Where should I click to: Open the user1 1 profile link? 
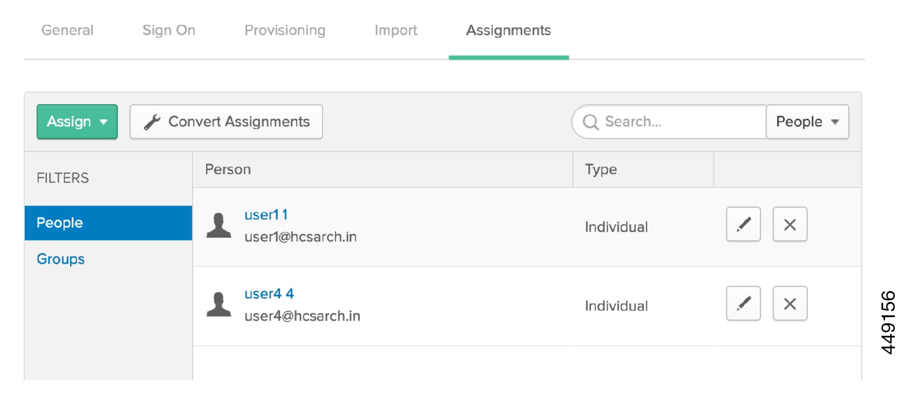(266, 215)
